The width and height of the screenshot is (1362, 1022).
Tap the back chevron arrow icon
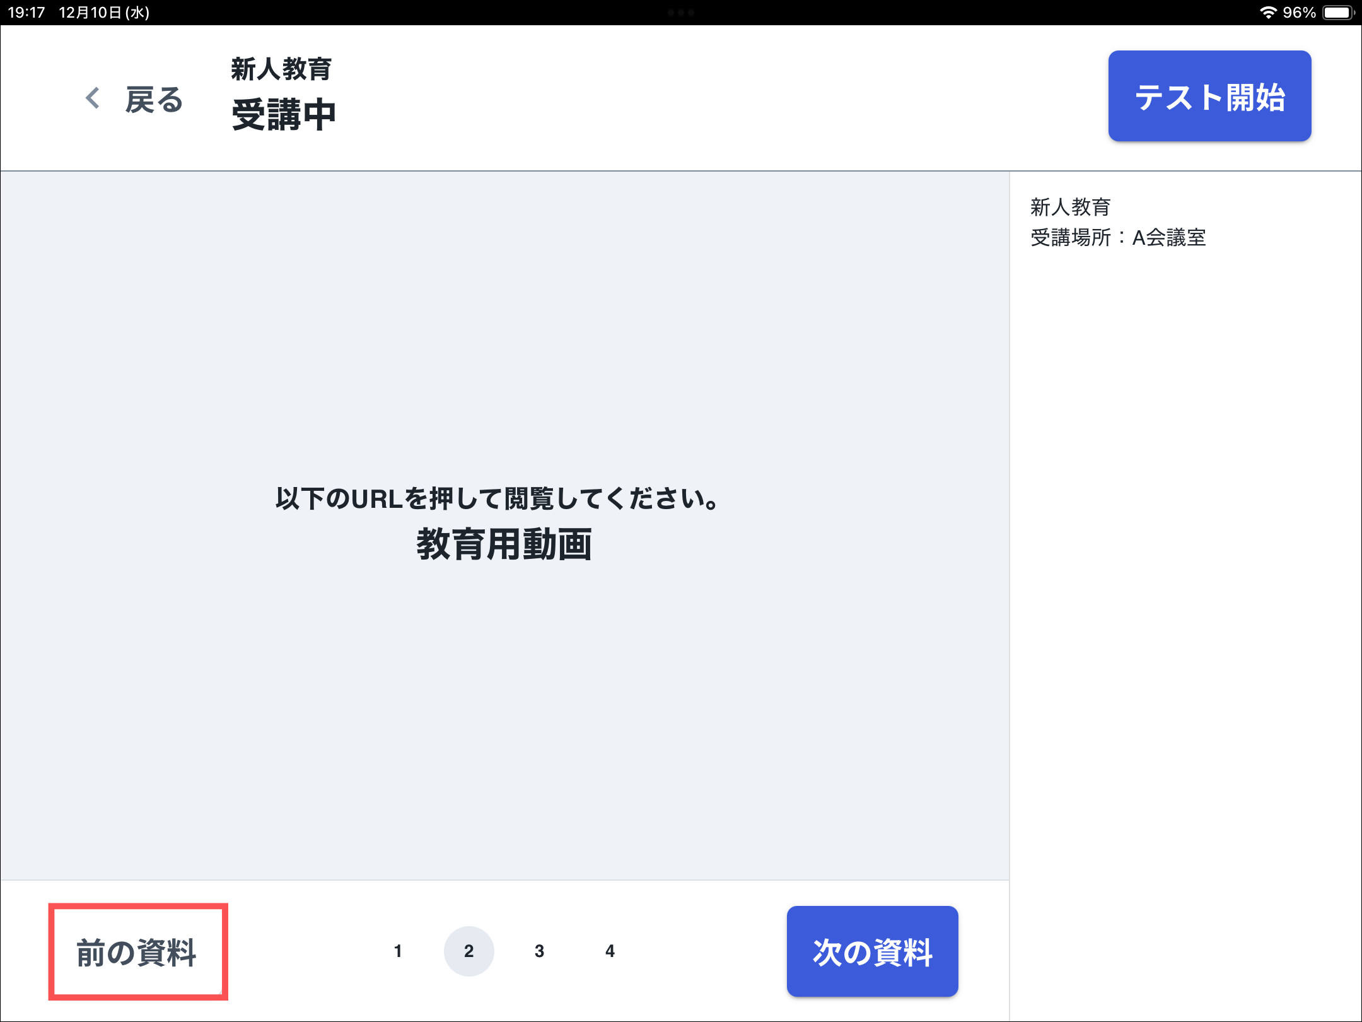tap(93, 98)
